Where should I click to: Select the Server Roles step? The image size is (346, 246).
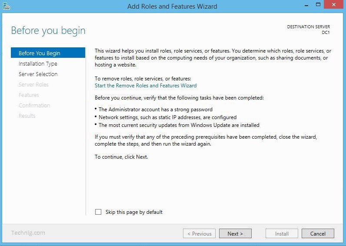pyautogui.click(x=33, y=84)
